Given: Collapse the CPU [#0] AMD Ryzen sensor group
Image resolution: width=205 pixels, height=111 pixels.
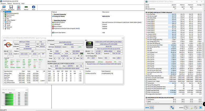Looking at the screenshot, I should point(146,12).
